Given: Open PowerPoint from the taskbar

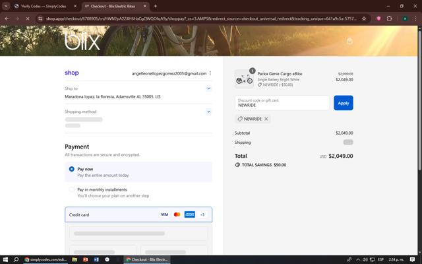Looking at the screenshot, I should [85, 259].
